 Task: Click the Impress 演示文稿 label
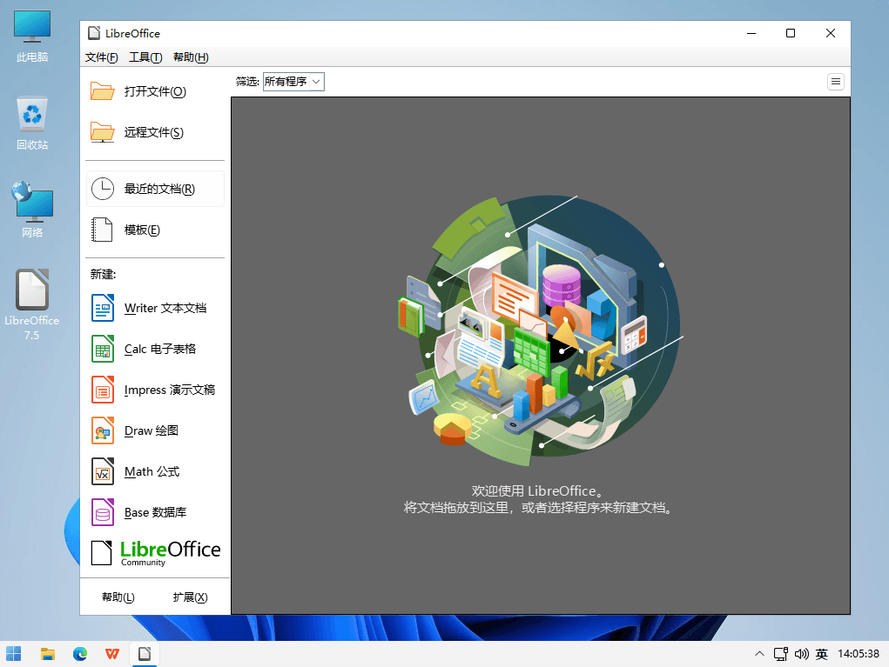tap(170, 390)
